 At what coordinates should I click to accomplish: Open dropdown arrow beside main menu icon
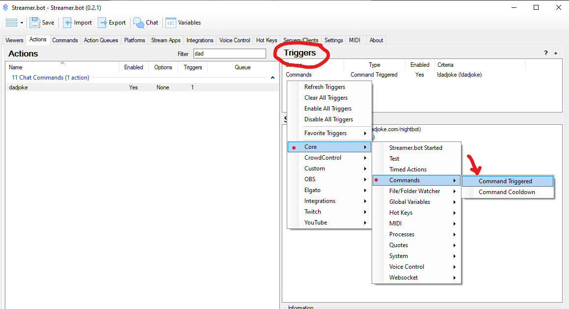(22, 23)
